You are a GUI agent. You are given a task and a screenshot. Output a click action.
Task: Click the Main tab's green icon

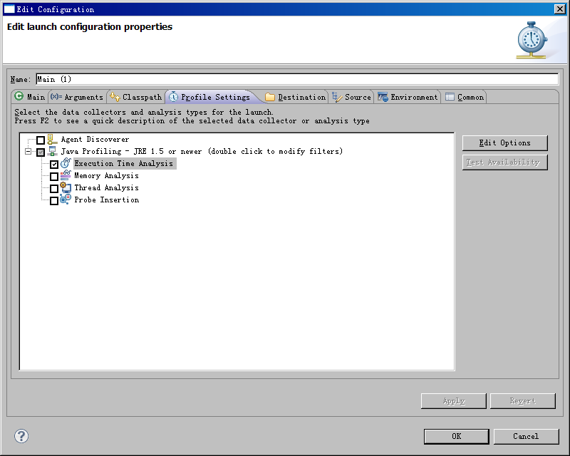point(19,96)
